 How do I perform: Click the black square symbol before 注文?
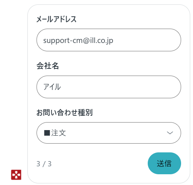(x=47, y=133)
